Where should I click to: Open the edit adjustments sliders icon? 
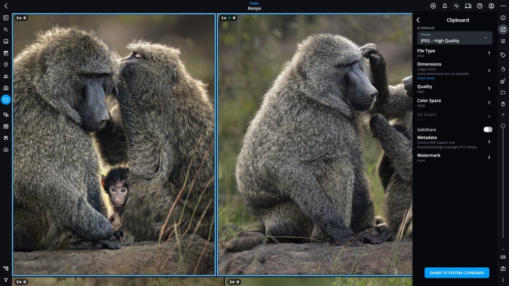tap(503, 41)
